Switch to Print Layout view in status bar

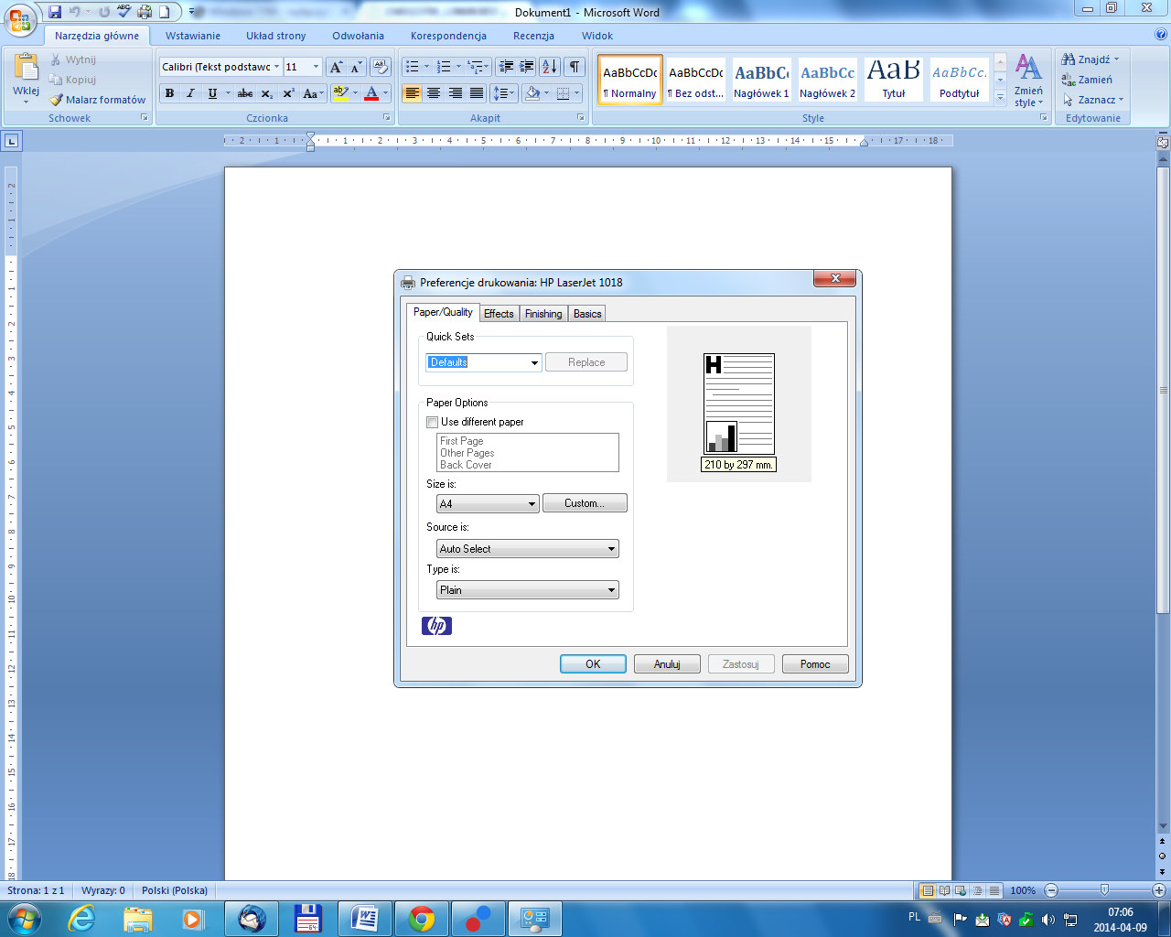[928, 890]
